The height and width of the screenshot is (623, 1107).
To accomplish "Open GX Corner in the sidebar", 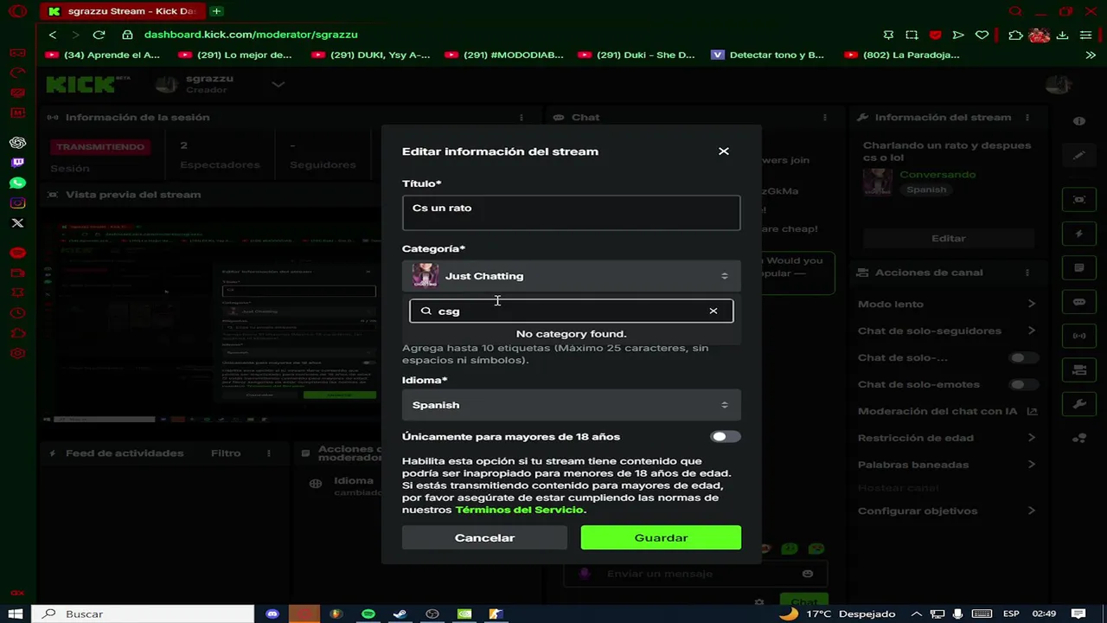I will pyautogui.click(x=17, y=53).
